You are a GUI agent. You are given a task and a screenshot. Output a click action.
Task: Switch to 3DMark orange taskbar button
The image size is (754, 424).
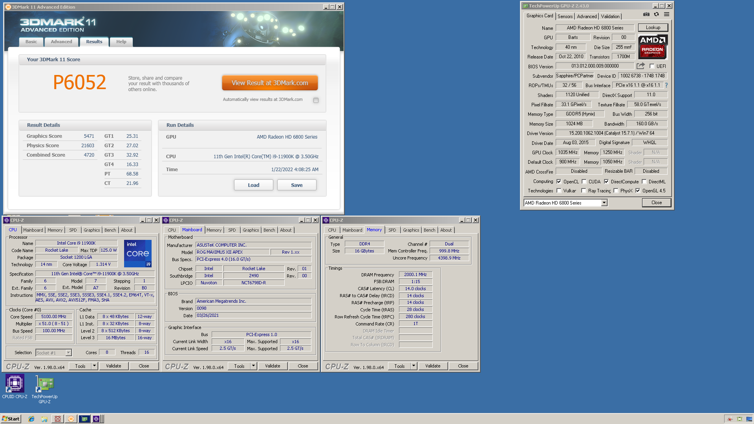pos(71,419)
